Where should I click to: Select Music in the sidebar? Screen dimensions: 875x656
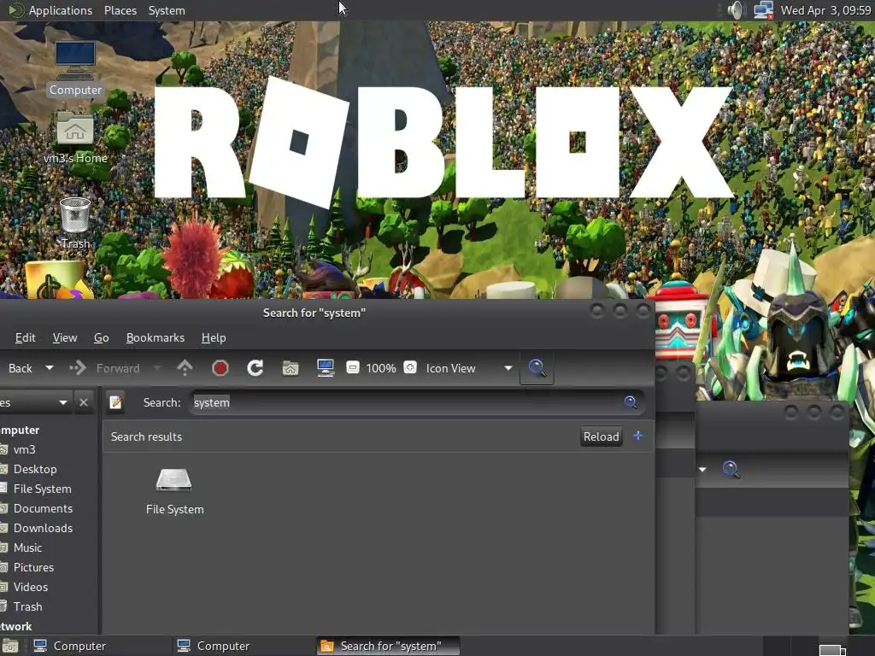point(27,548)
